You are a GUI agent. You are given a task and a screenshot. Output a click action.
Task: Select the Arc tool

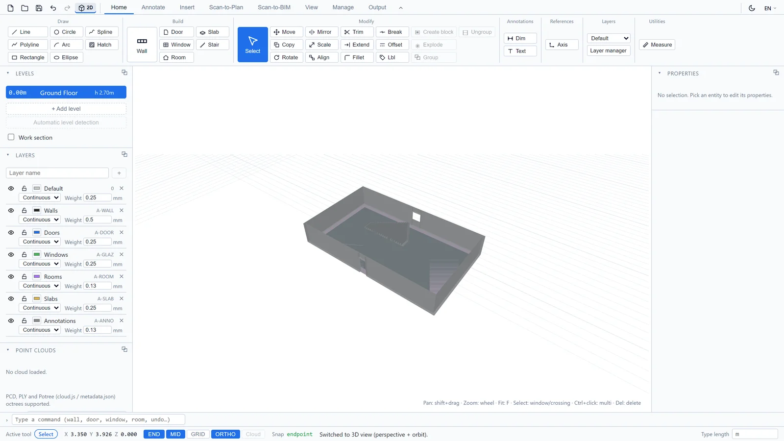point(67,45)
